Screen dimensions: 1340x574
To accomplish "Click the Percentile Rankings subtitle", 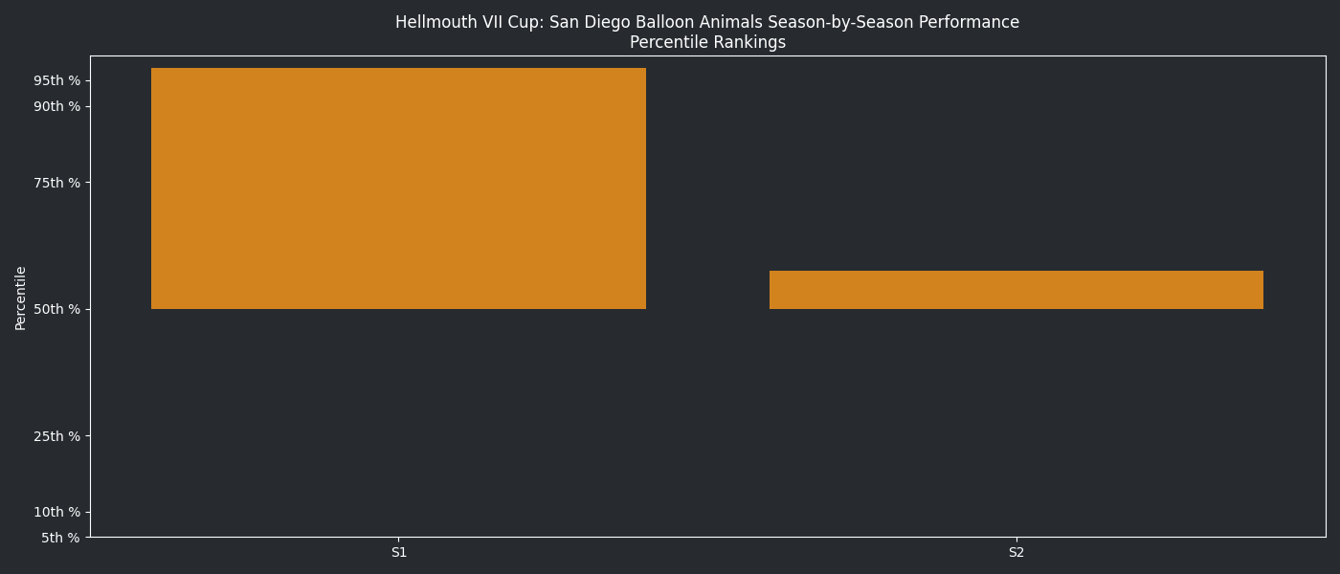I will click(x=707, y=43).
